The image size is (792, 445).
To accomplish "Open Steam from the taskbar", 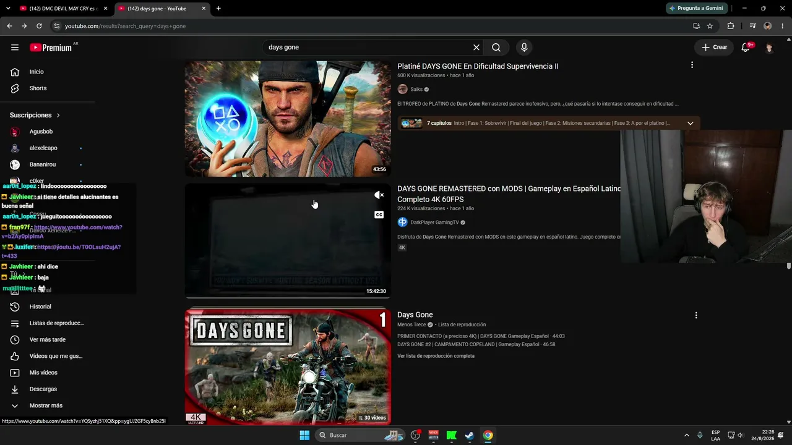I will 470,435.
